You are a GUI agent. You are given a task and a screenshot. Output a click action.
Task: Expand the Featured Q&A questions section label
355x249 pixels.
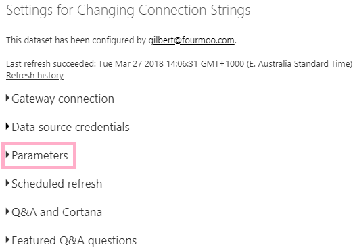tap(74, 240)
